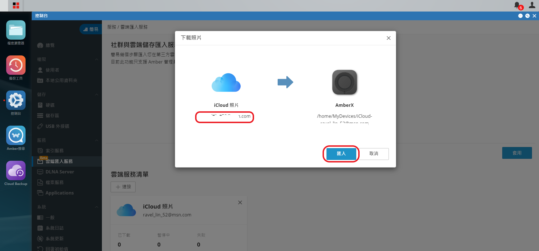Viewport: 539px width, 251px height.
Task: Click 取消 to cancel download
Action: tap(374, 154)
